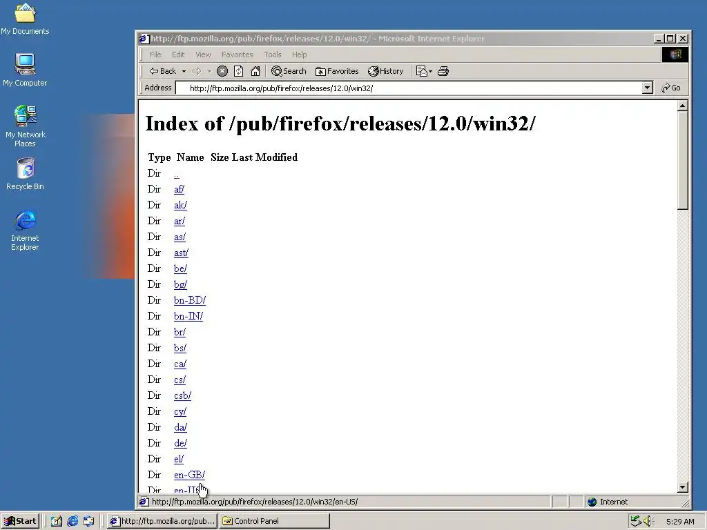Click the vertical scrollbar thumb

682,160
